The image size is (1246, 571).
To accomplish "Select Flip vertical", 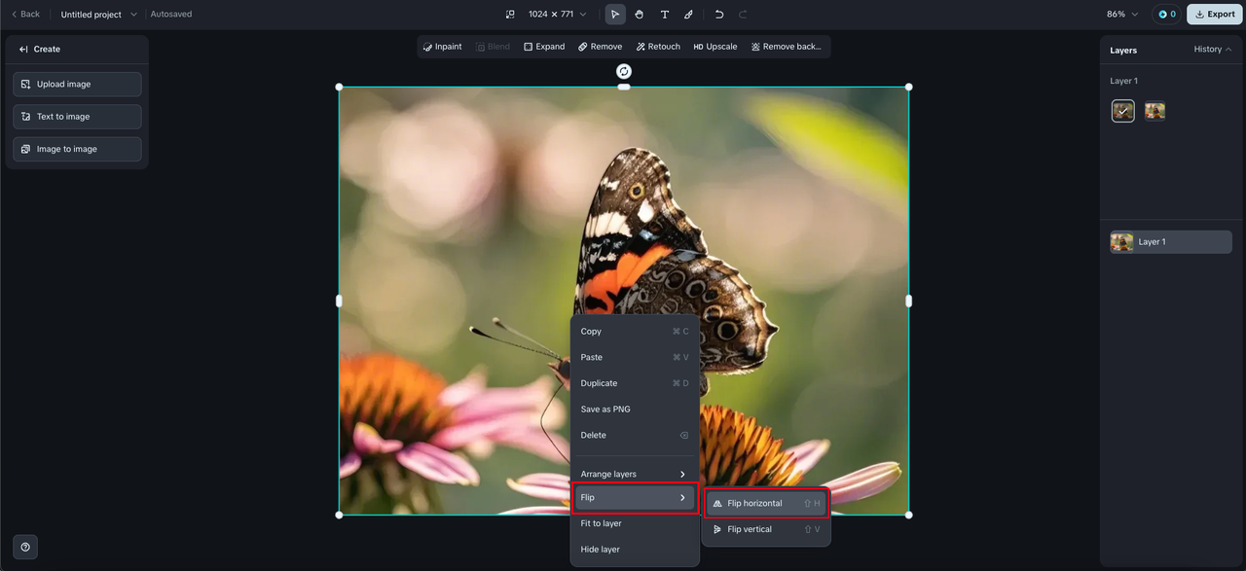I will [x=766, y=529].
